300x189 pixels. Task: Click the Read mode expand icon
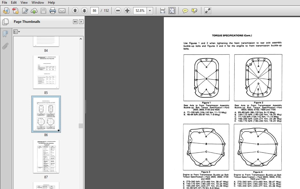pos(208,11)
